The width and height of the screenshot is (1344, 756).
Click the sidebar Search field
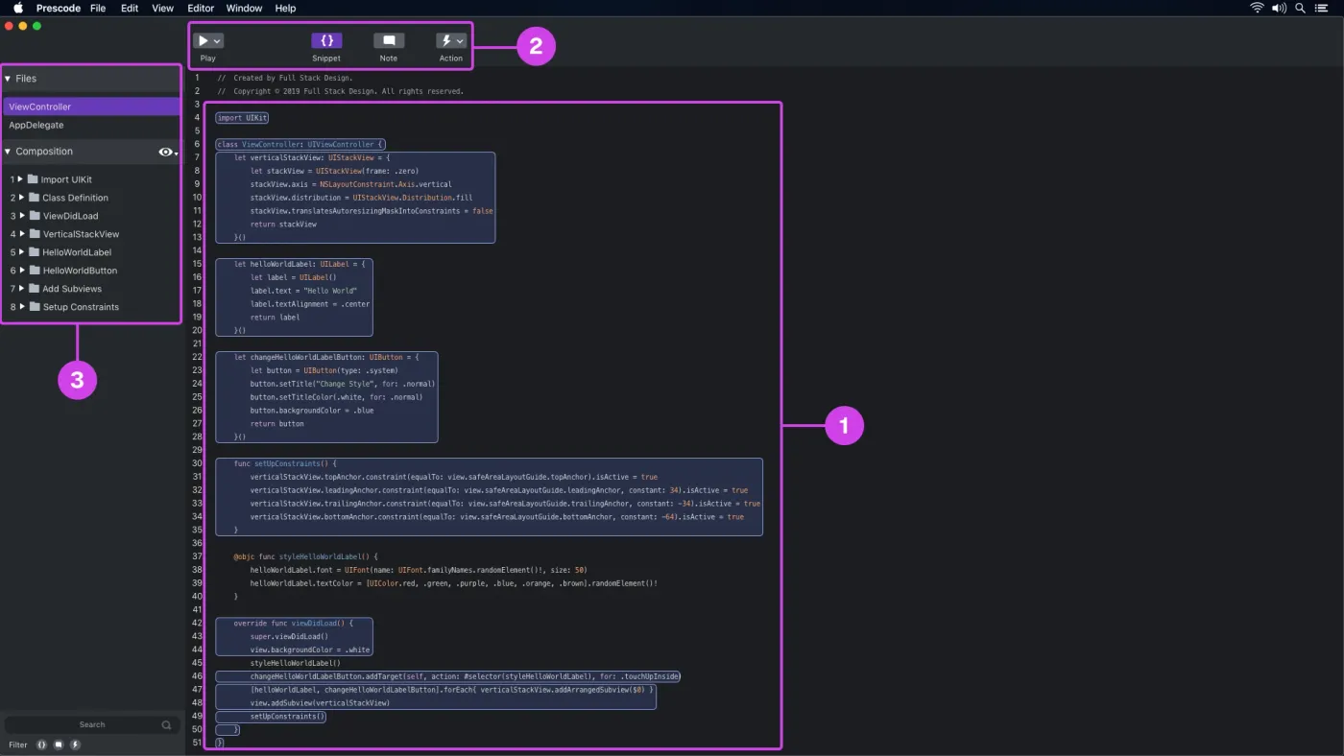(x=92, y=725)
